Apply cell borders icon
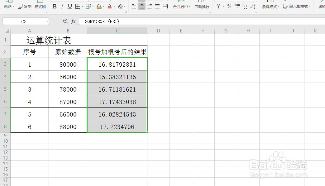Viewport: 325px width, 186px height. click(78, 7)
